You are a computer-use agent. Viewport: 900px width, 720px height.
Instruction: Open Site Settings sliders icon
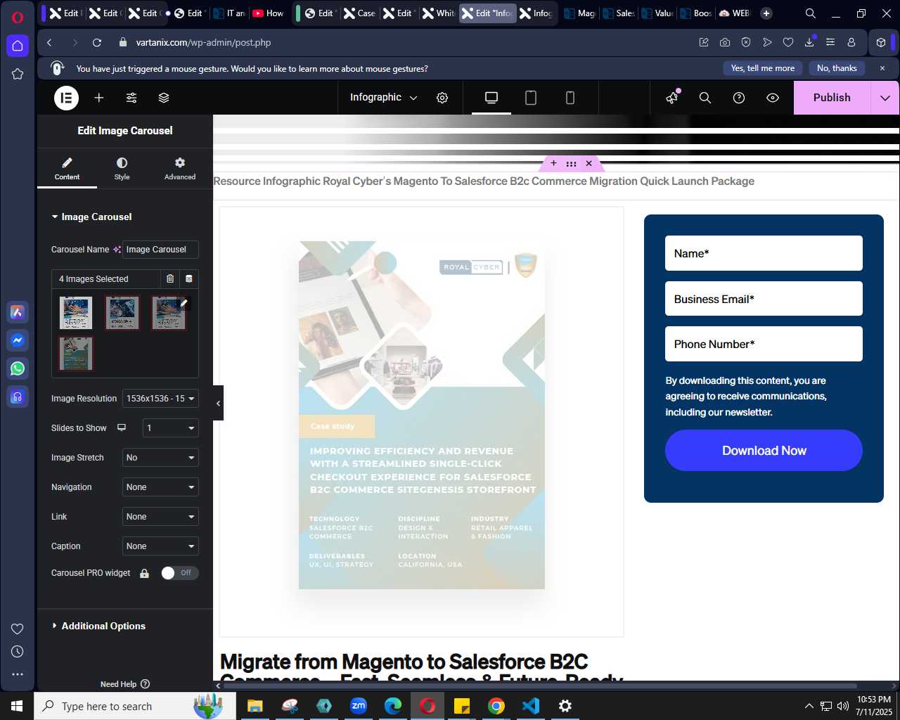point(131,98)
